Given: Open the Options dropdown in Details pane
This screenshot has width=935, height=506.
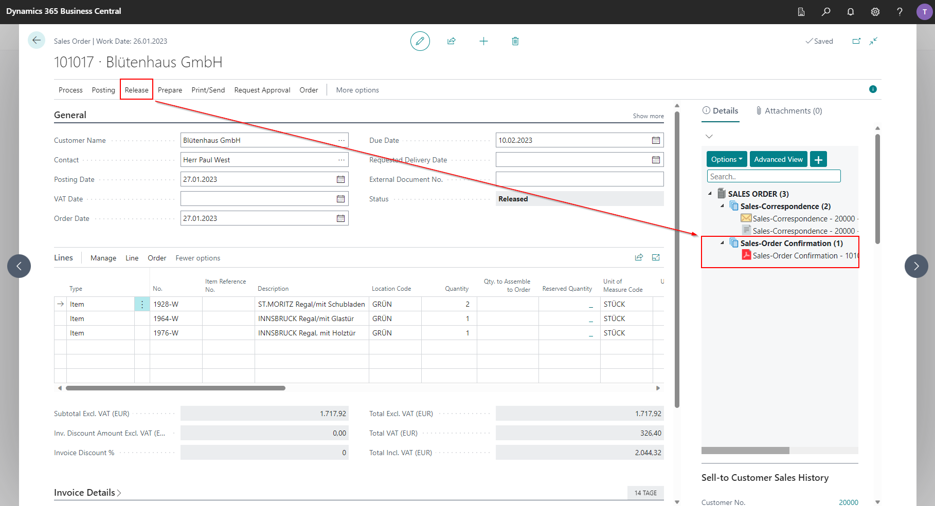Looking at the screenshot, I should click(x=727, y=159).
